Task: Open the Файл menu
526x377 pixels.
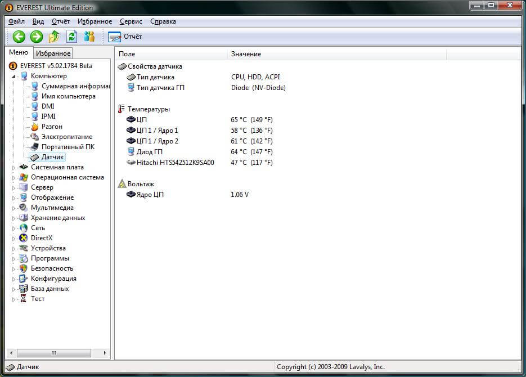Action: click(x=17, y=21)
